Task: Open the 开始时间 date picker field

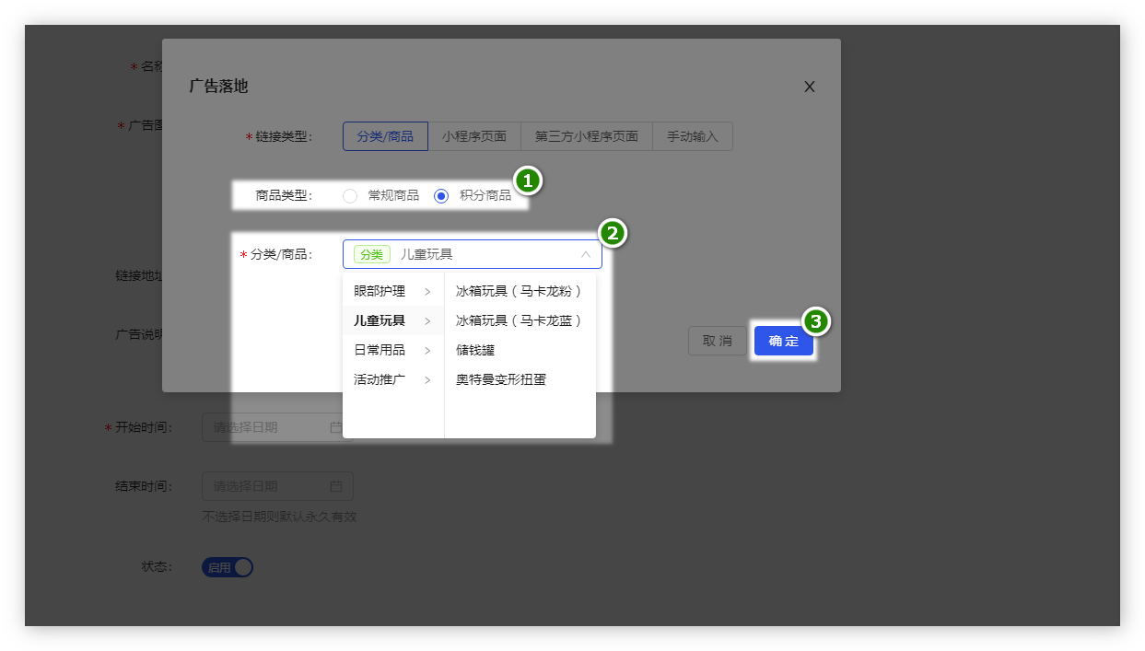Action: click(x=277, y=427)
